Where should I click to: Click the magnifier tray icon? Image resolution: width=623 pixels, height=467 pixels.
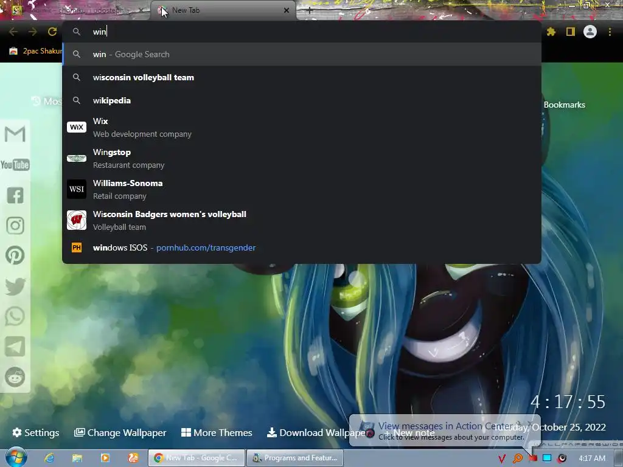point(518,458)
